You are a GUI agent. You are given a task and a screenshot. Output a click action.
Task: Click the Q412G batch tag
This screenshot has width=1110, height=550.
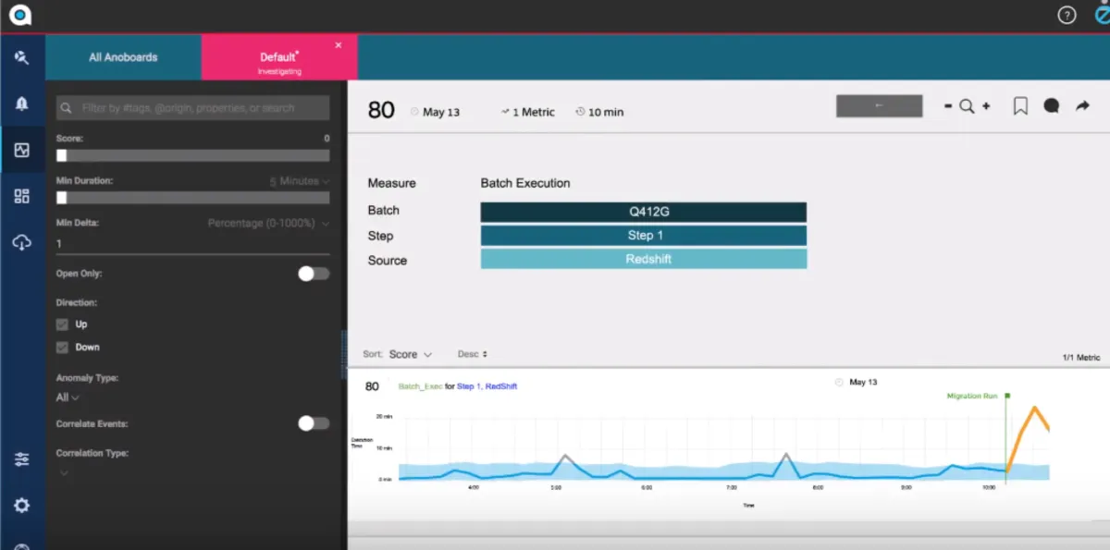pos(644,212)
